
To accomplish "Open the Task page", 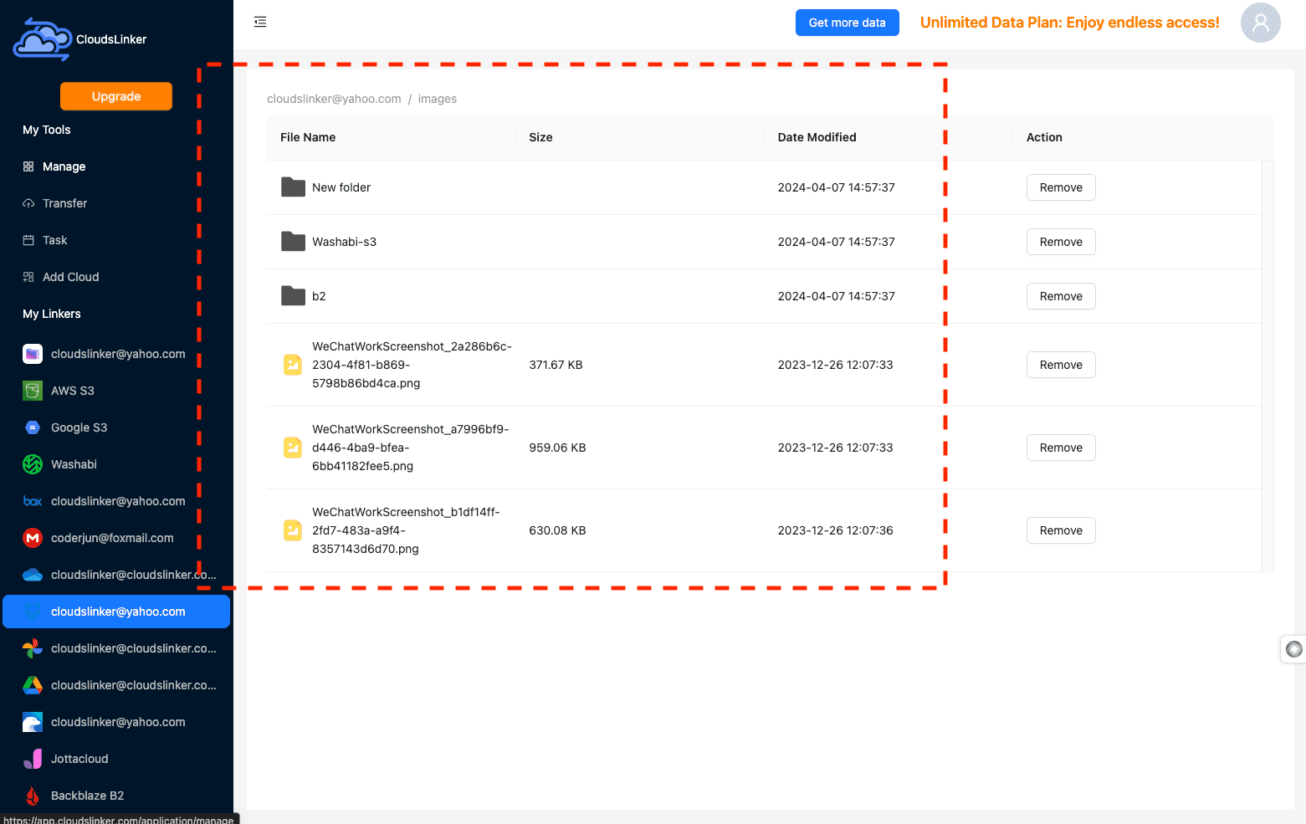I will (54, 240).
